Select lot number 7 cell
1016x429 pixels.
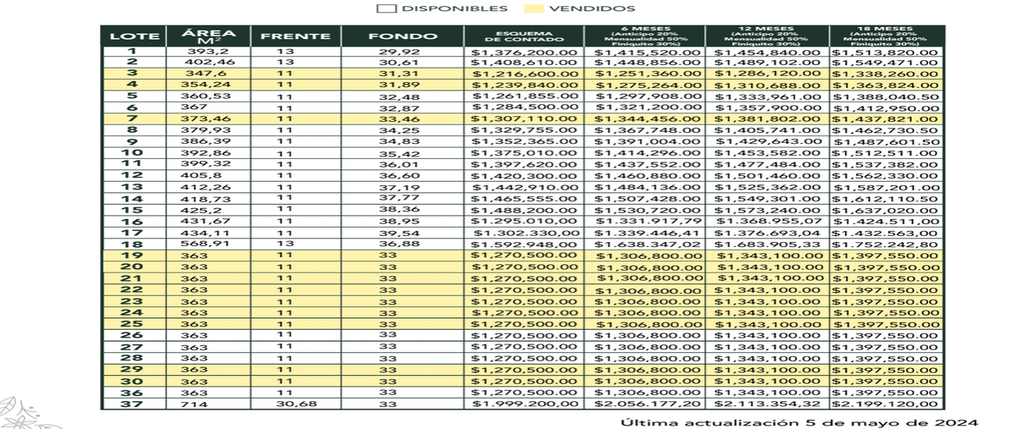131,118
